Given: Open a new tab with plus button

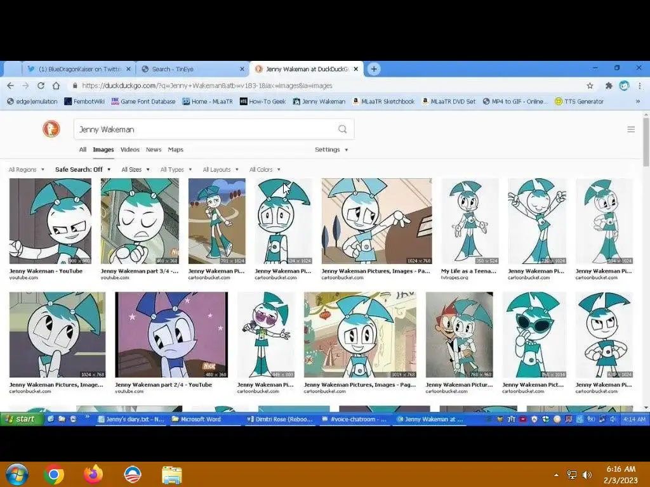Looking at the screenshot, I should tap(374, 69).
